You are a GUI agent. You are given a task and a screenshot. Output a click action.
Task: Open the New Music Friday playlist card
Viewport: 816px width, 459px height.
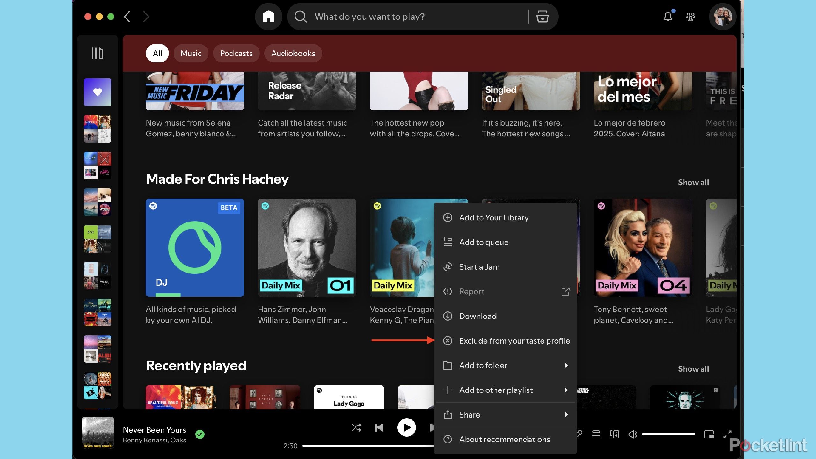(x=195, y=105)
